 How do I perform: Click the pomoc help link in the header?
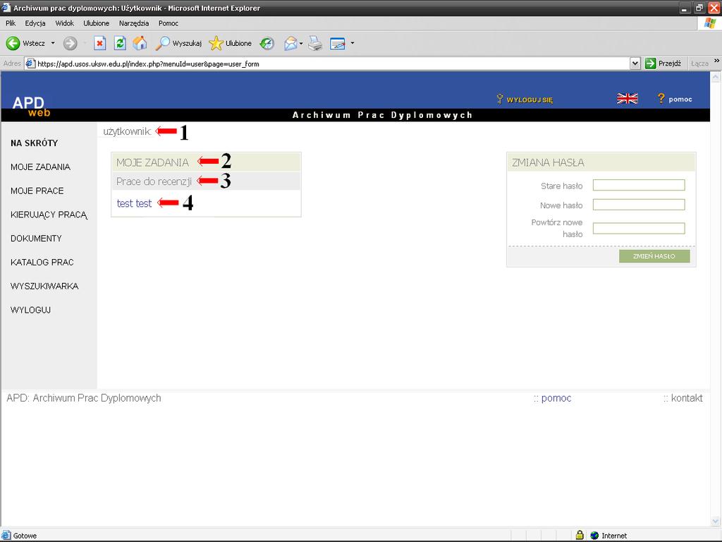680,99
